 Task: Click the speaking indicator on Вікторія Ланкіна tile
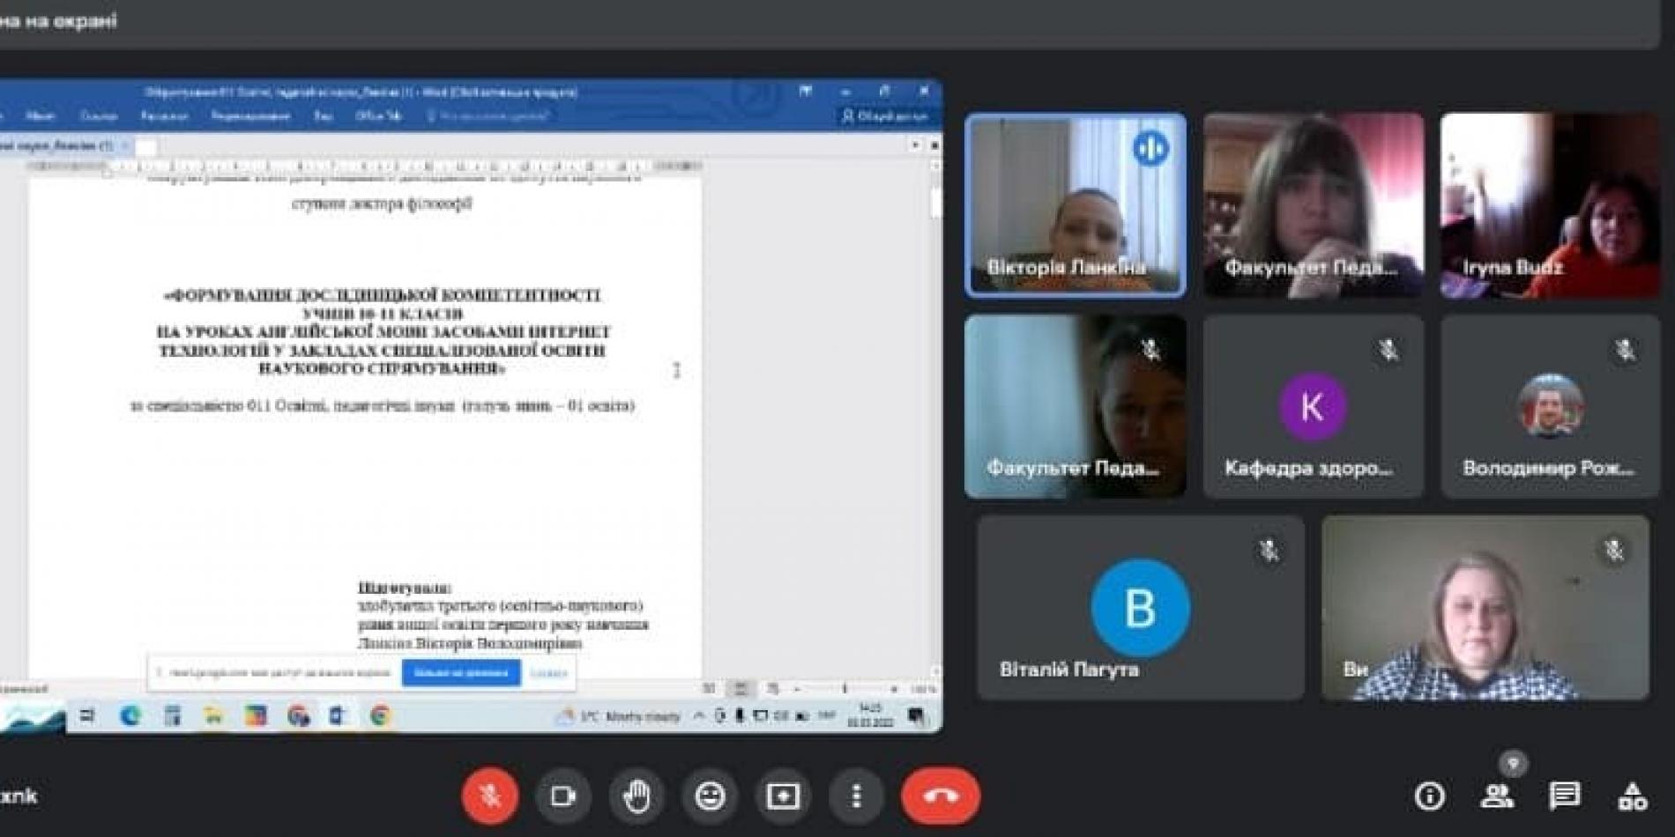coord(1150,149)
